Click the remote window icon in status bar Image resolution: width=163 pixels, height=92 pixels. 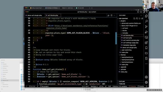tap(26, 86)
